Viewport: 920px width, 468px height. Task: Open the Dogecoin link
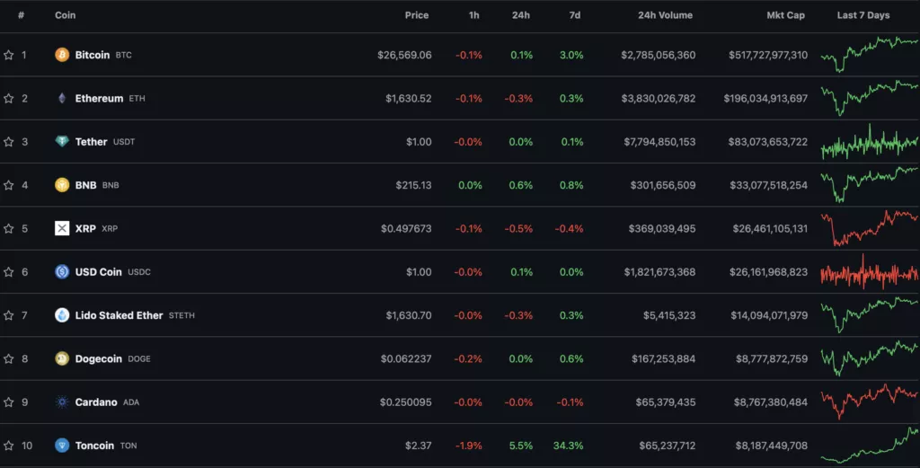[x=99, y=358]
